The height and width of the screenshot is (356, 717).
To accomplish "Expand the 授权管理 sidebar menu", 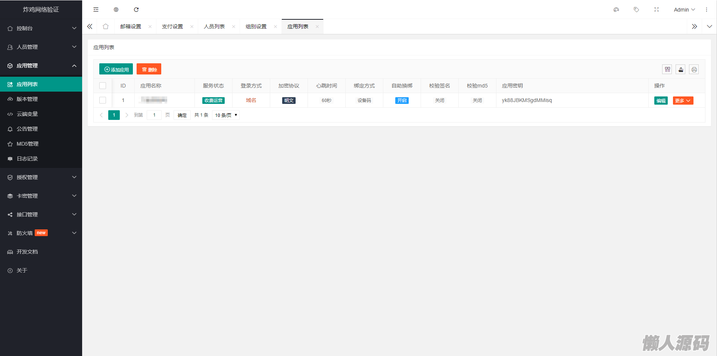I will point(41,177).
